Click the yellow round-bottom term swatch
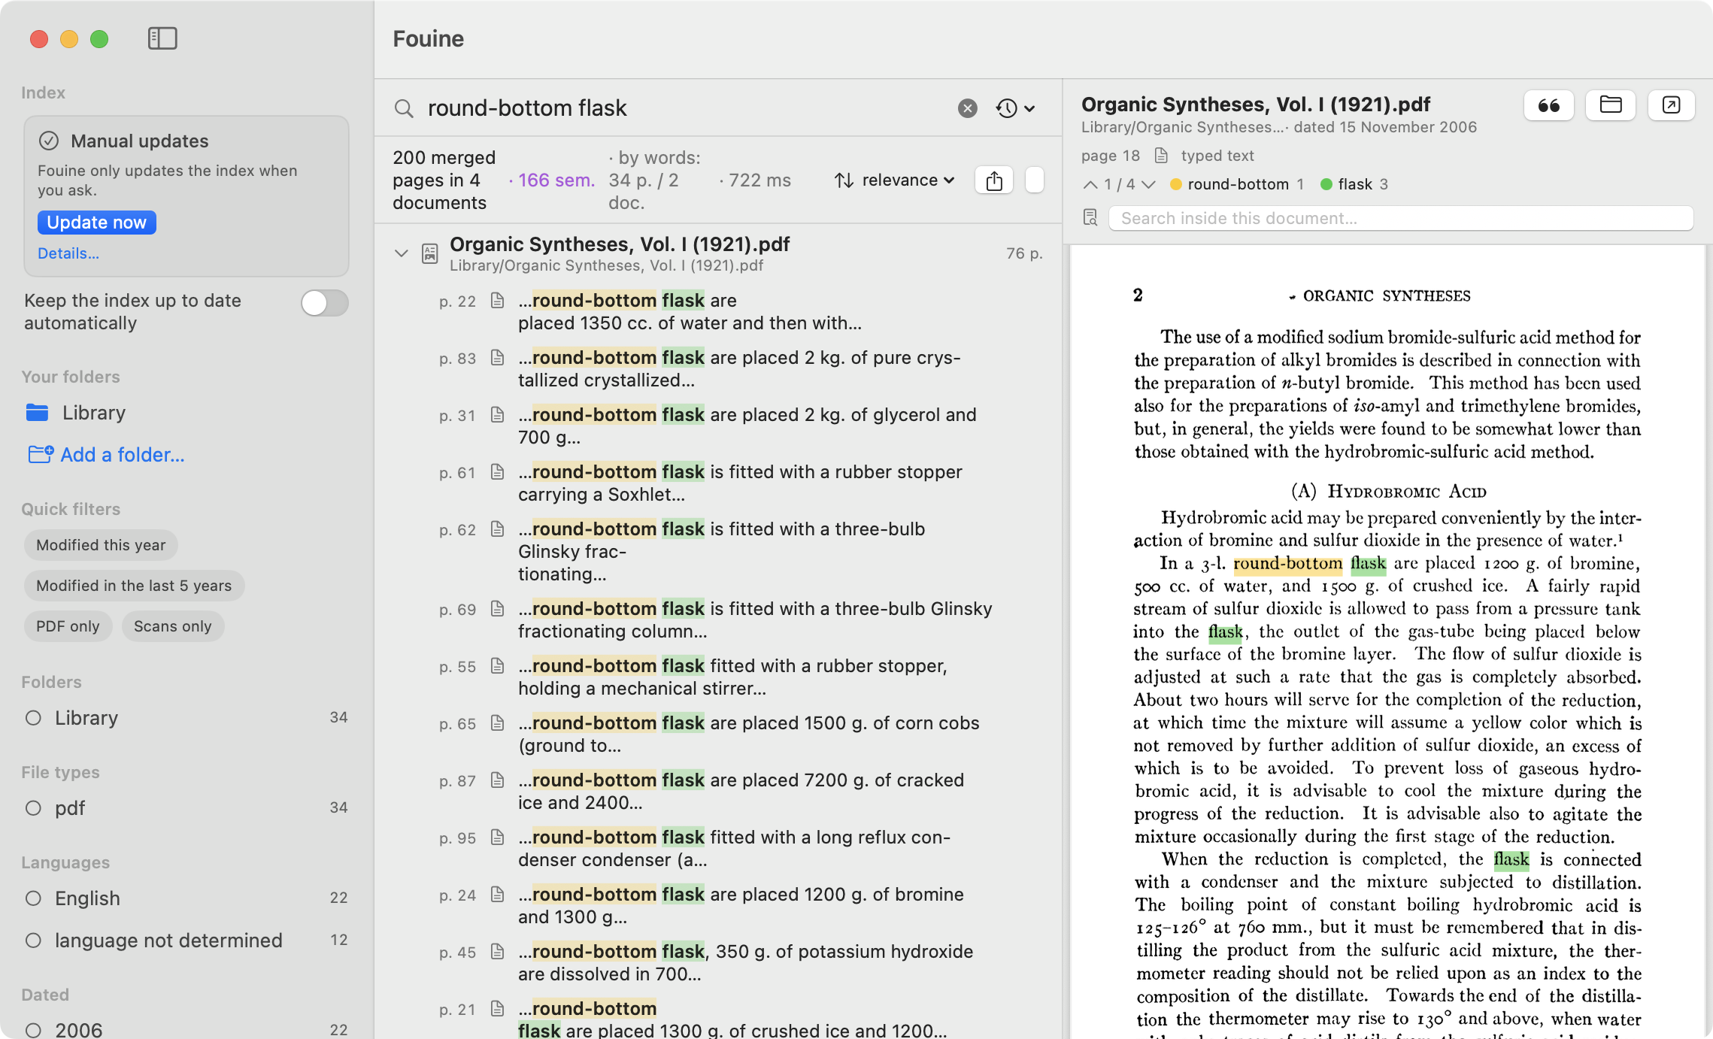The image size is (1713, 1039). [x=1176, y=184]
